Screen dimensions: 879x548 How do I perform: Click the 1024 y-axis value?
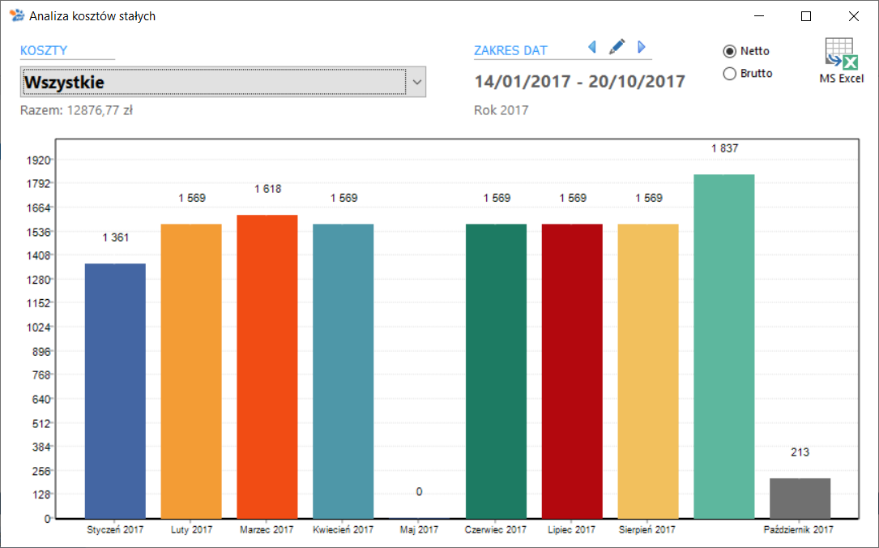(38, 328)
